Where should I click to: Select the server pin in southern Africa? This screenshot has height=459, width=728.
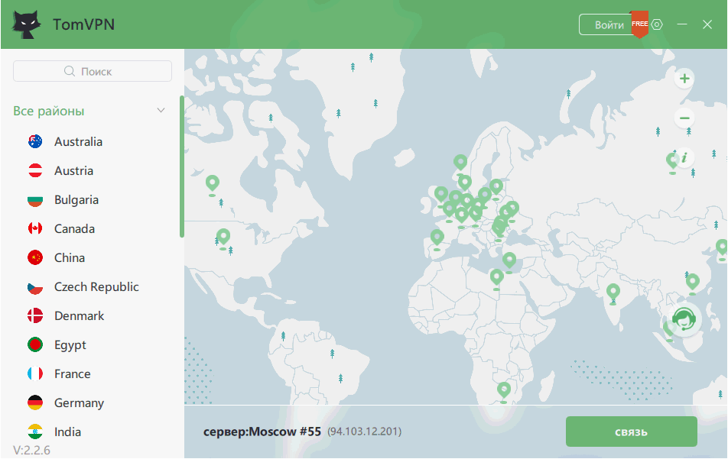point(503,390)
